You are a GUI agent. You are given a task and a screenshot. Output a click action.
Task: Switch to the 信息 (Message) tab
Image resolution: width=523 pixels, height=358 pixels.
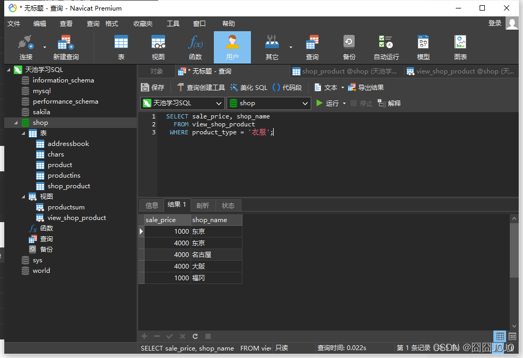click(x=152, y=205)
